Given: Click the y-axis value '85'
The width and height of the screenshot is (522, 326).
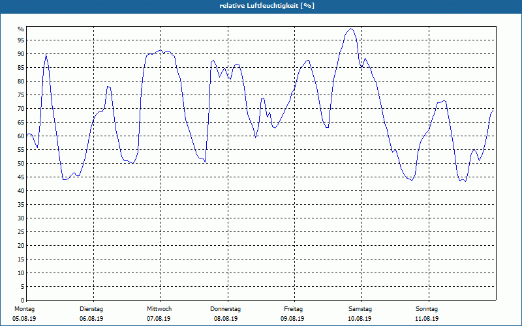Looking at the screenshot, I should [x=21, y=68].
